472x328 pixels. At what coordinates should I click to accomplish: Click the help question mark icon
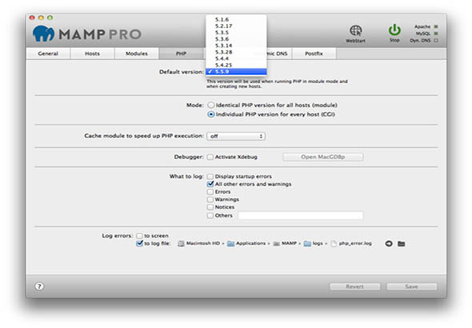coord(39,287)
